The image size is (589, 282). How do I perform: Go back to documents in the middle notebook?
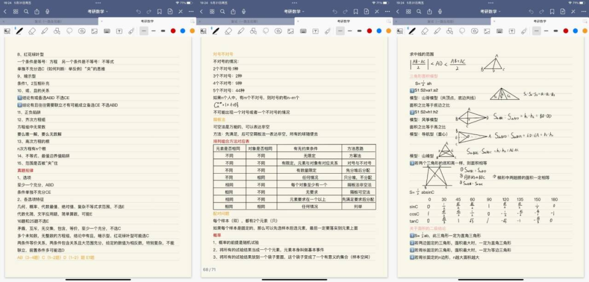pyautogui.click(x=201, y=11)
